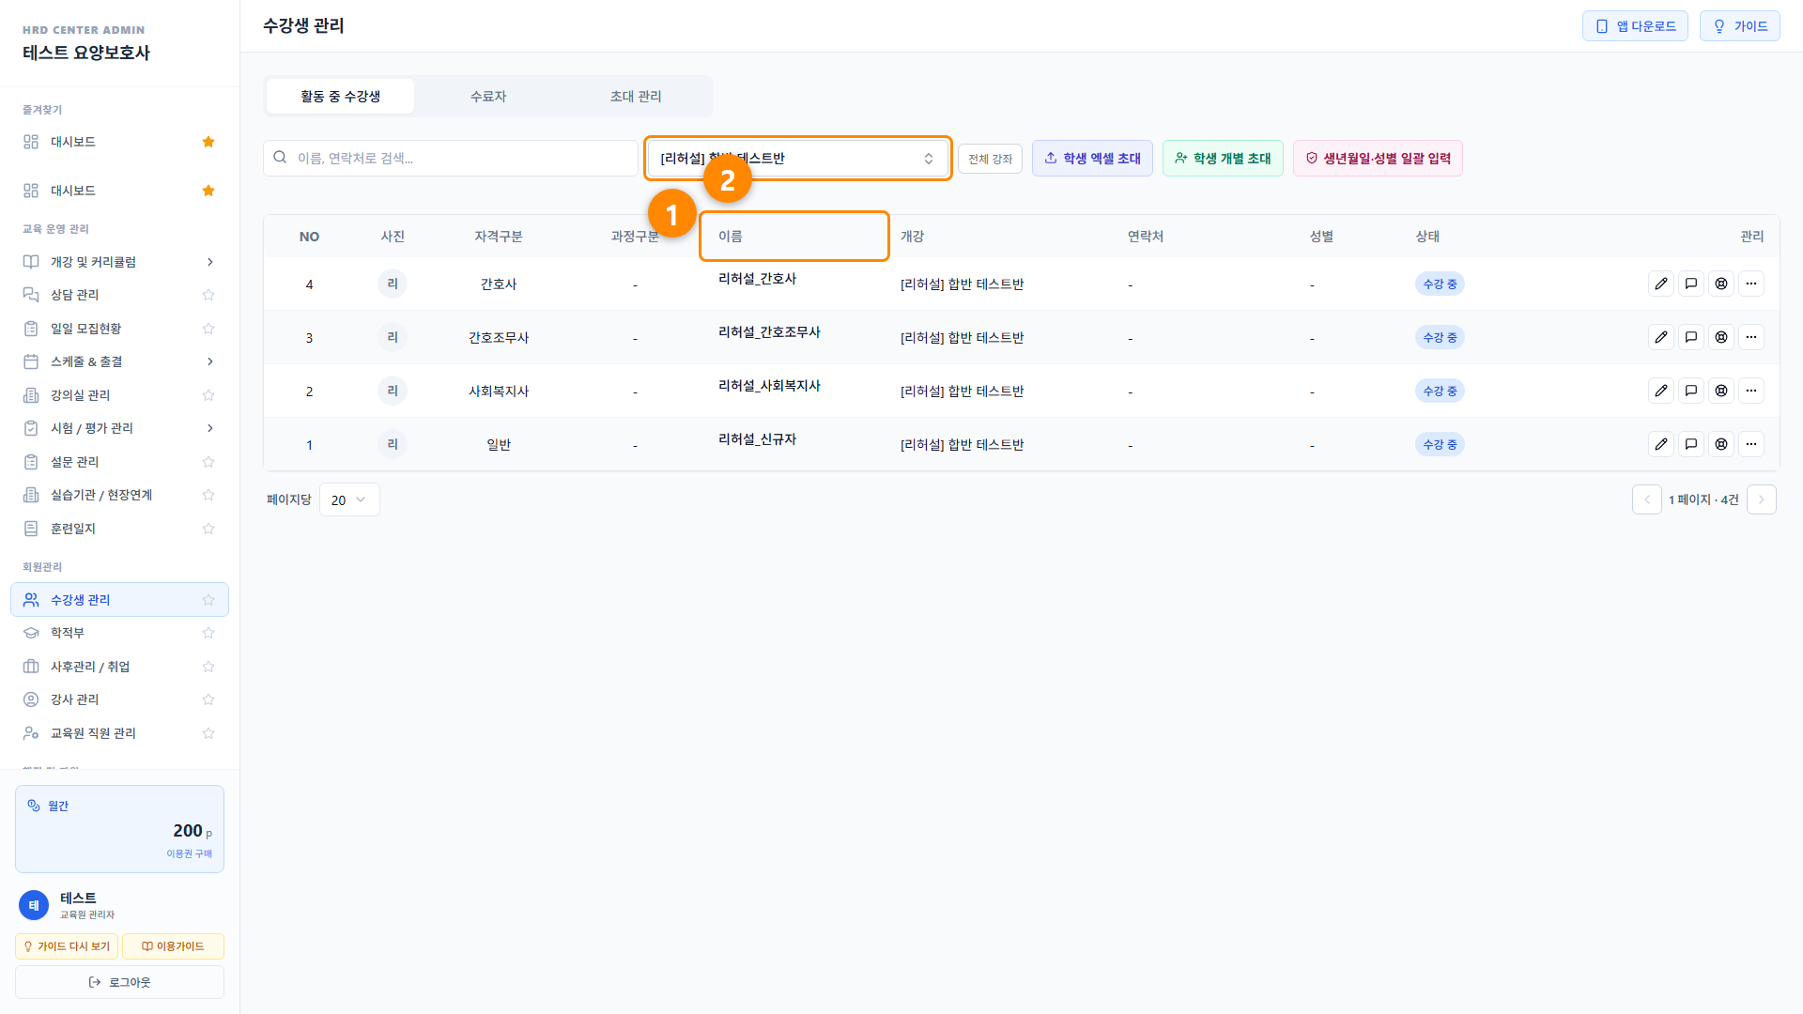Switch to the 활동 중 수강생 tab

(x=340, y=97)
